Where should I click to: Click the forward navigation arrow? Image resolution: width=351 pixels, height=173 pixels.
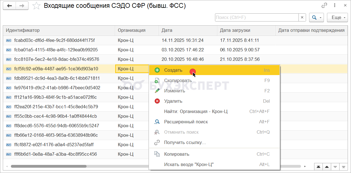22,6
